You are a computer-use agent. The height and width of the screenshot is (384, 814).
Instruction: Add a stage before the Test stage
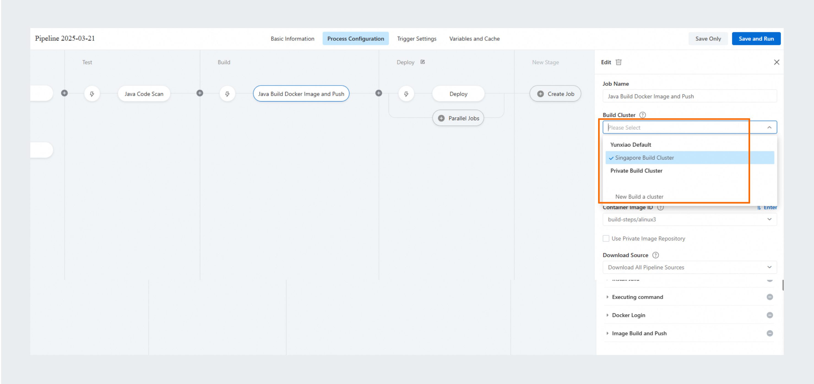(64, 93)
